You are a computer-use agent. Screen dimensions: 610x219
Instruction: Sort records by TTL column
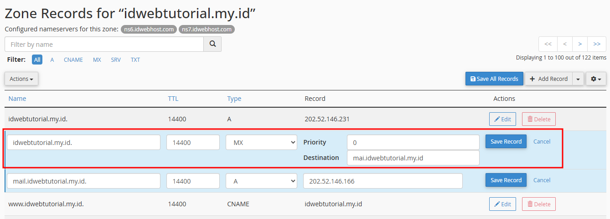coord(173,99)
